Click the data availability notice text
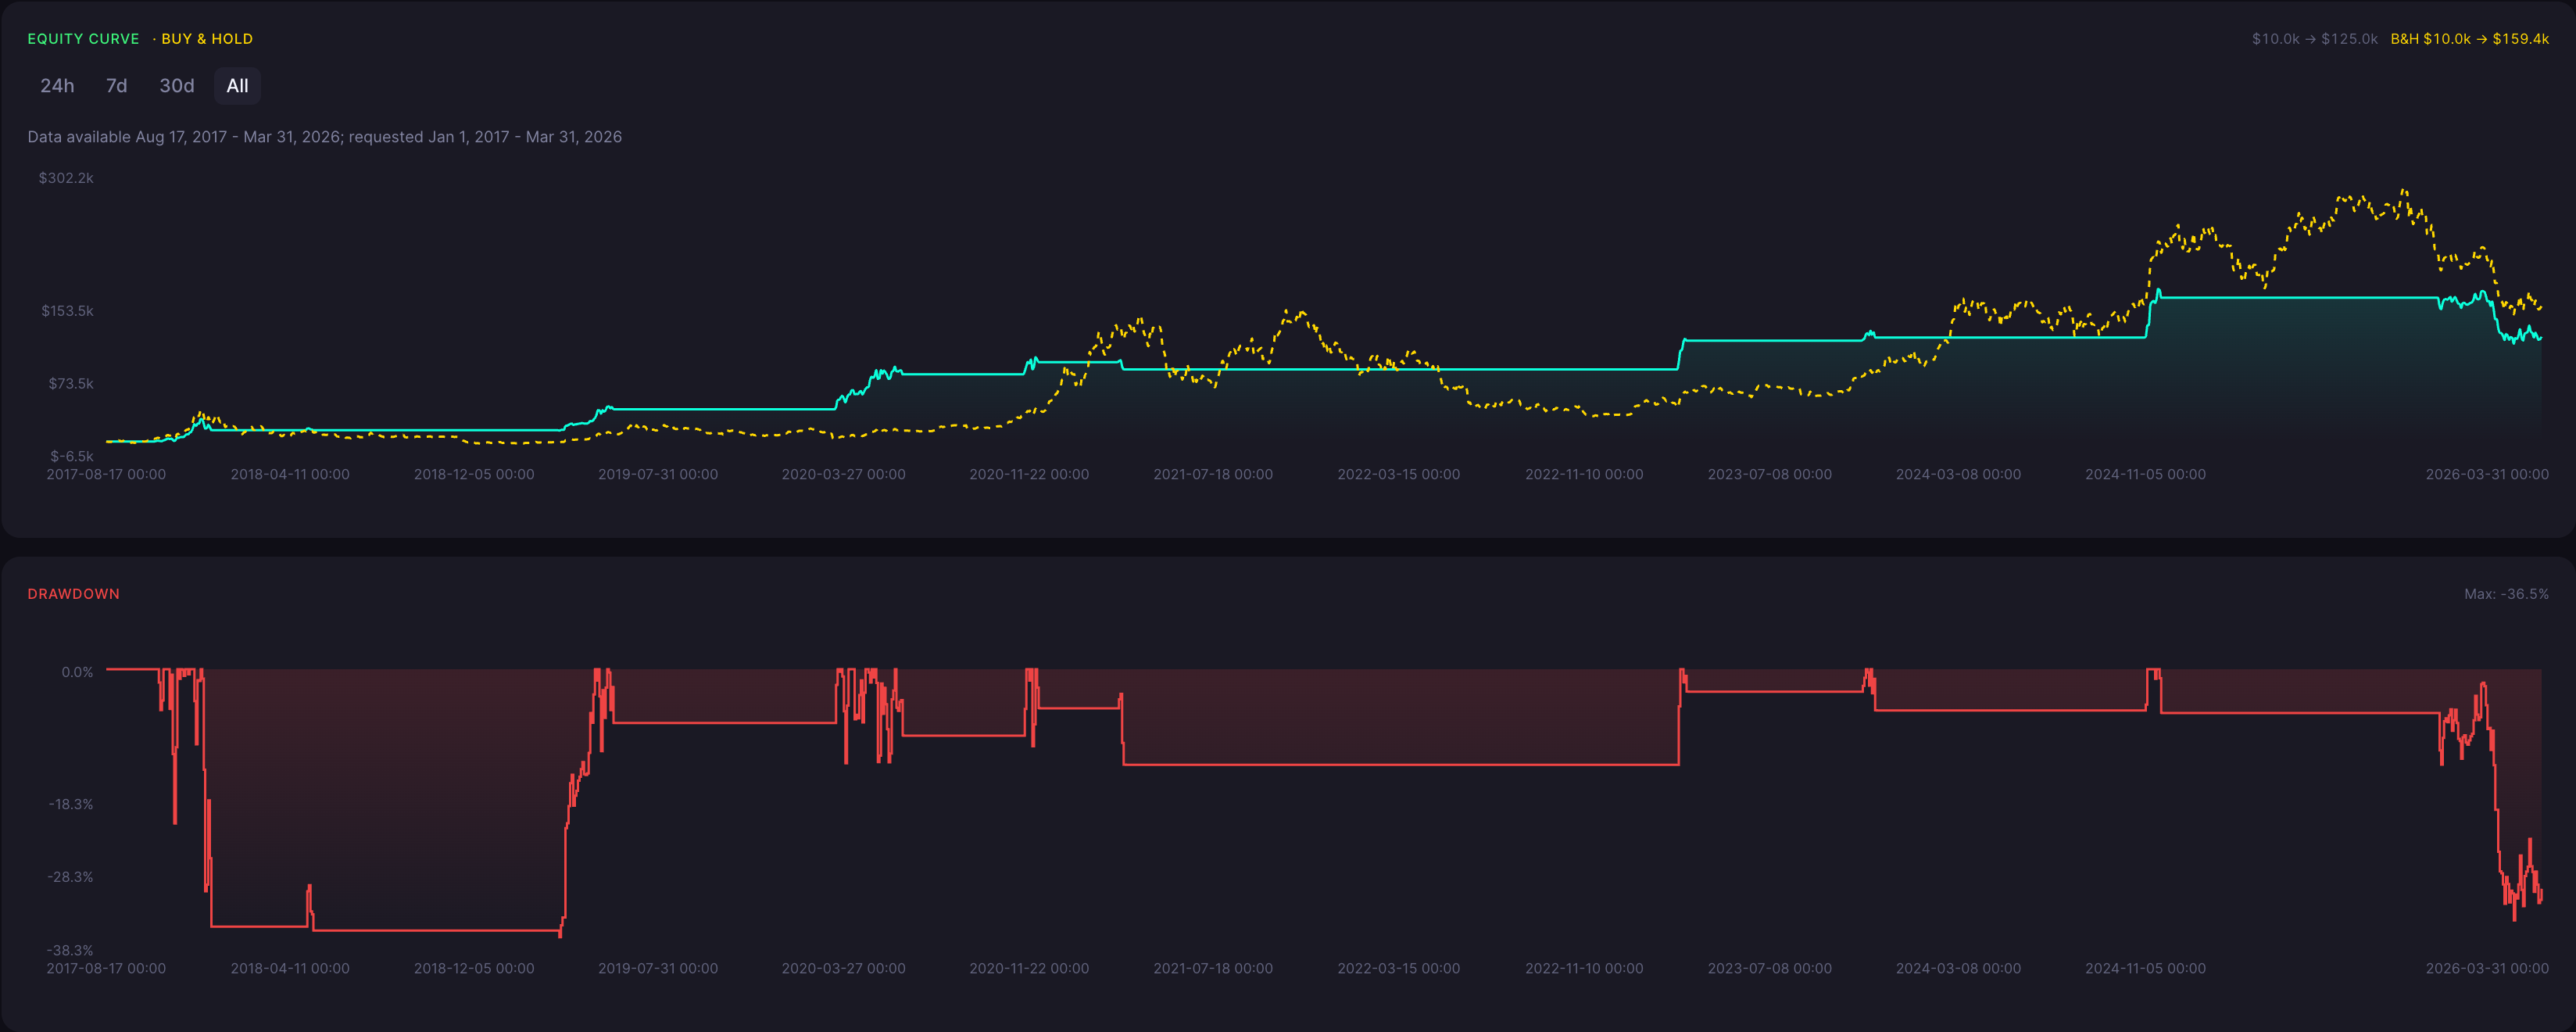 tap(324, 137)
